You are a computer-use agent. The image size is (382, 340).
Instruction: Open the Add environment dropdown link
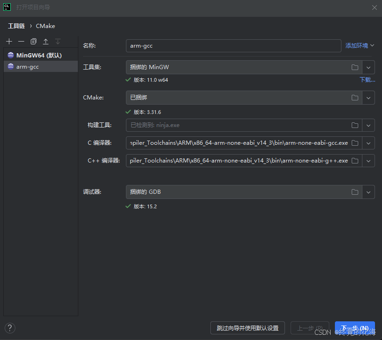[360, 46]
